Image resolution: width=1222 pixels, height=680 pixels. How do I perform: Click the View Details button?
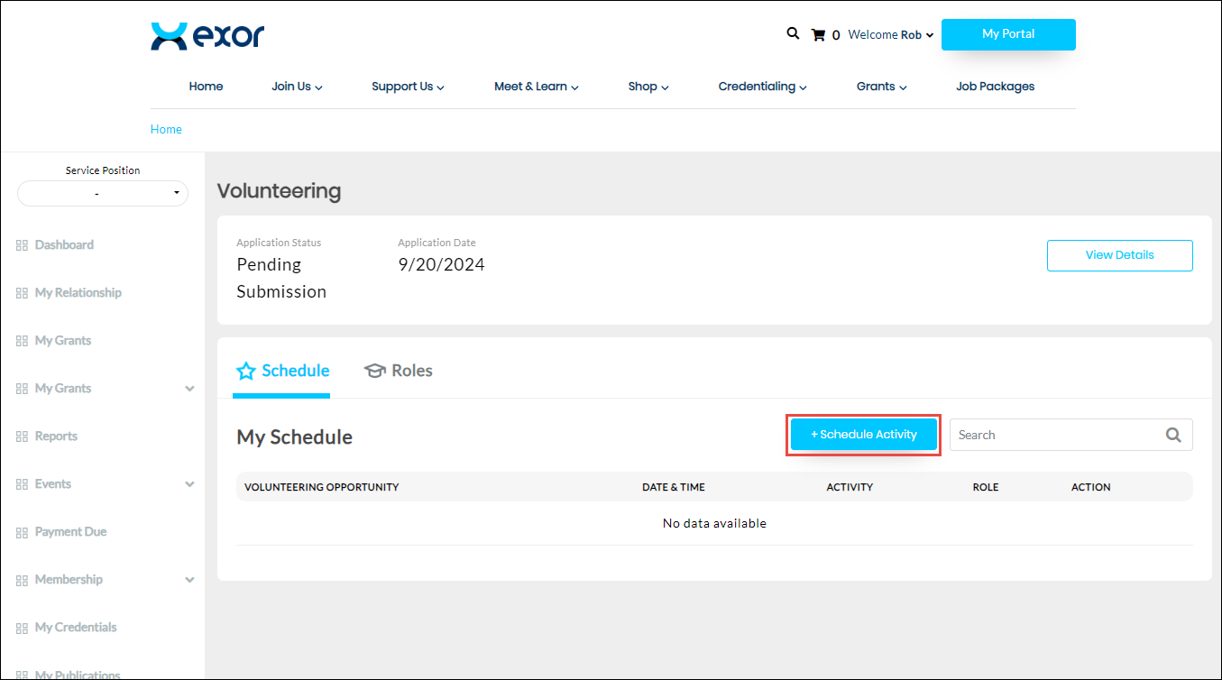click(x=1119, y=255)
